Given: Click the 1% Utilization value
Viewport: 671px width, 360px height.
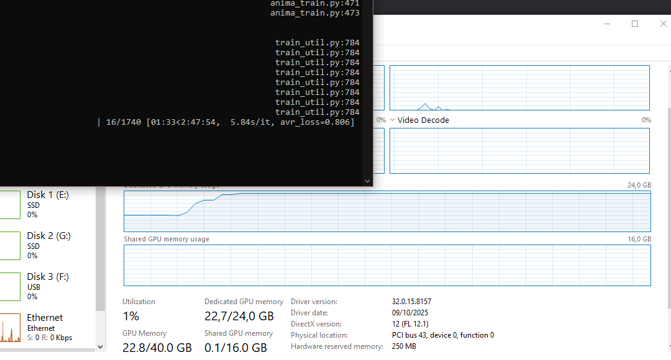Looking at the screenshot, I should [131, 317].
